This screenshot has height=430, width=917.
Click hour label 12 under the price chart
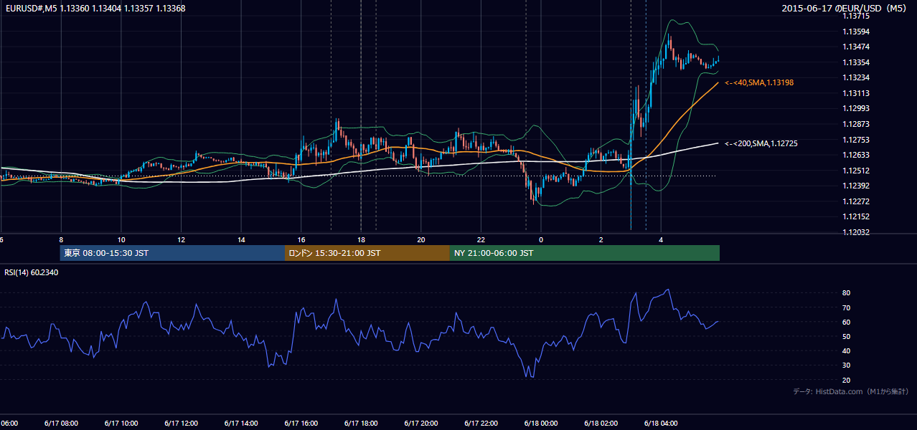coord(181,240)
